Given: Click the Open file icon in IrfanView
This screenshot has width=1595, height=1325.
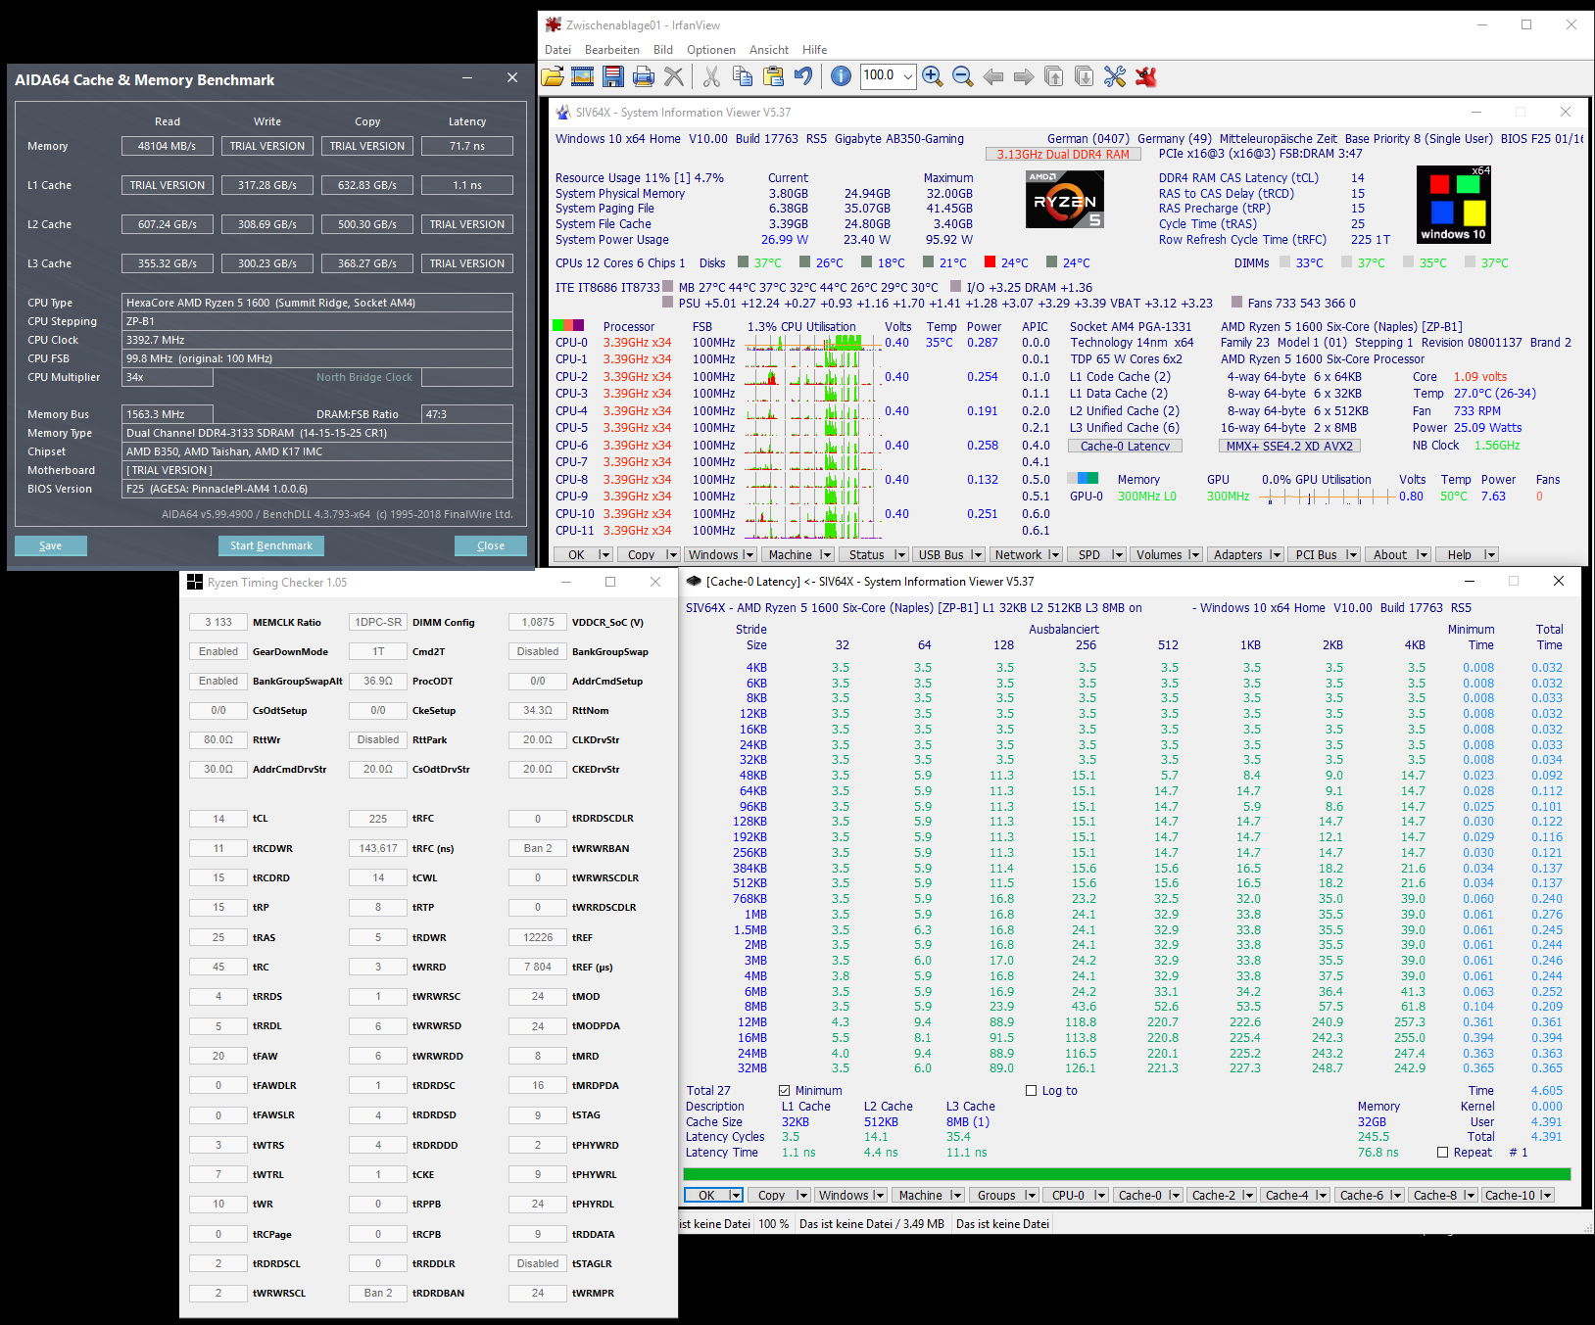Looking at the screenshot, I should pos(553,76).
